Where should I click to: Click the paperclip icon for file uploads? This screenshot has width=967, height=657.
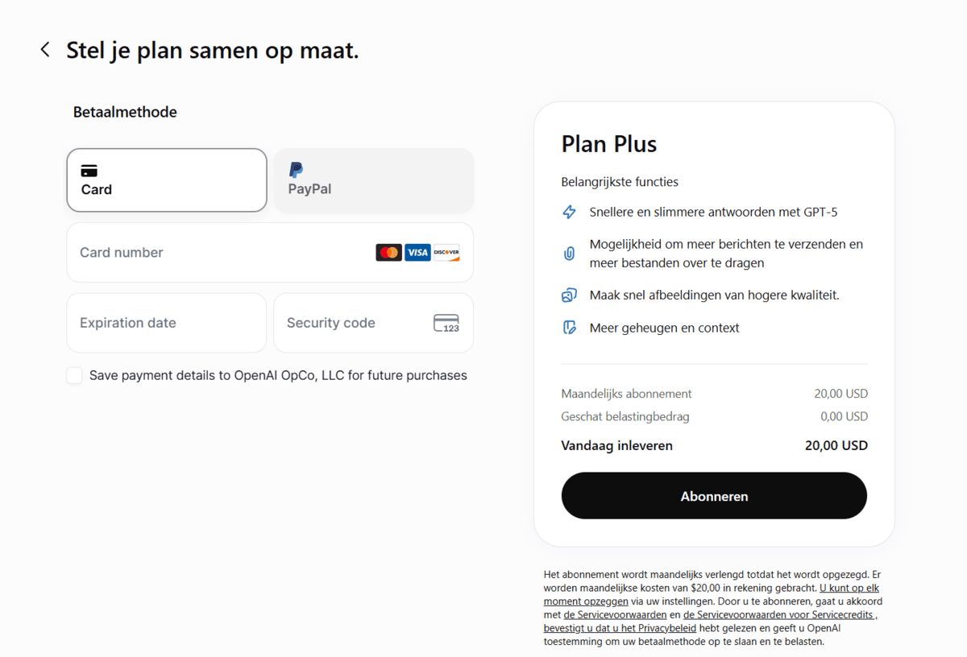click(569, 254)
